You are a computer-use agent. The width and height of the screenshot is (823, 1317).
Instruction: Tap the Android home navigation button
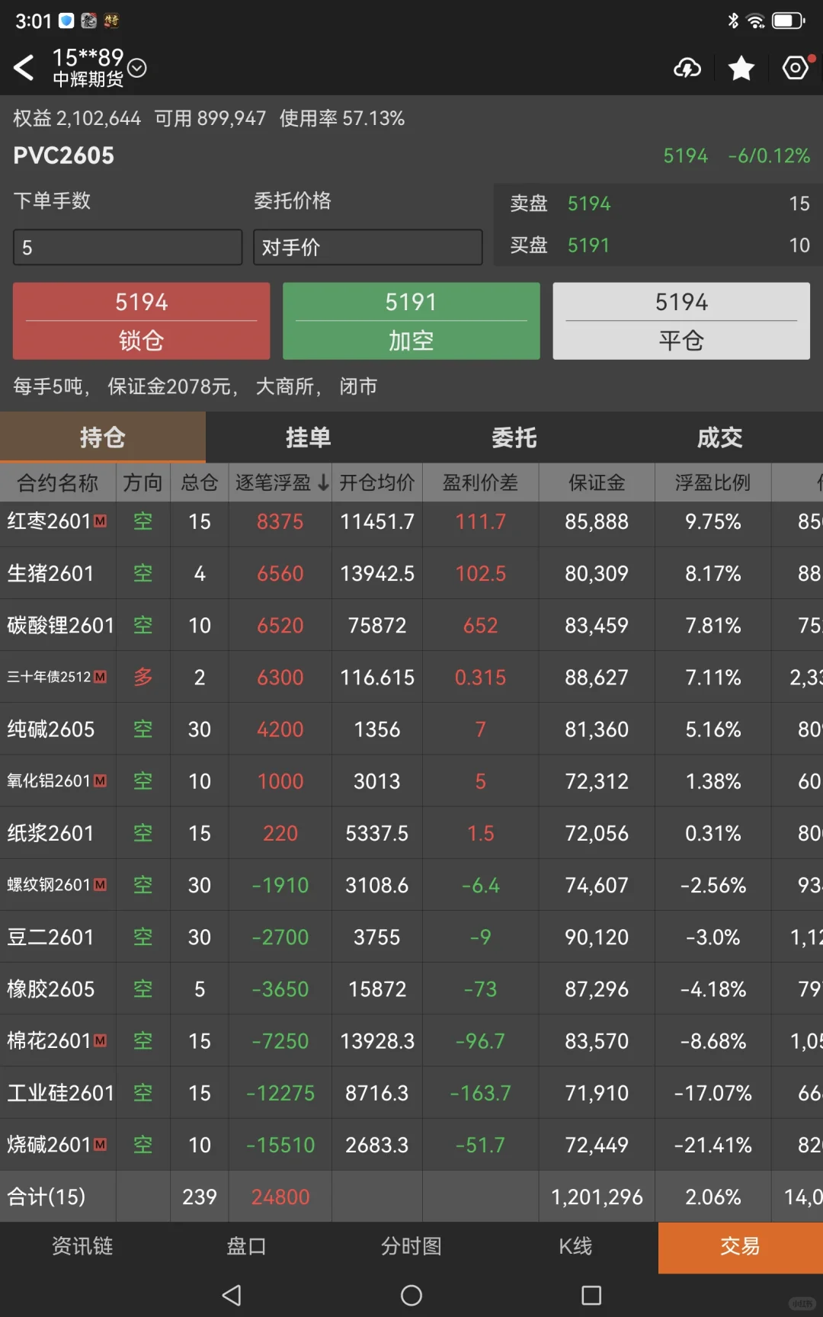[x=411, y=1295]
